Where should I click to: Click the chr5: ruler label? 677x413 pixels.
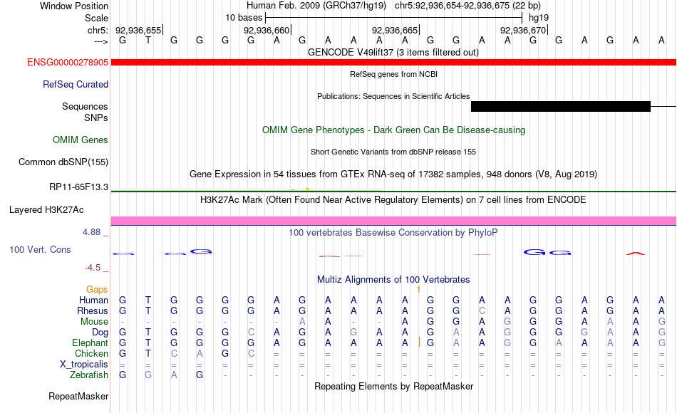tap(98, 30)
